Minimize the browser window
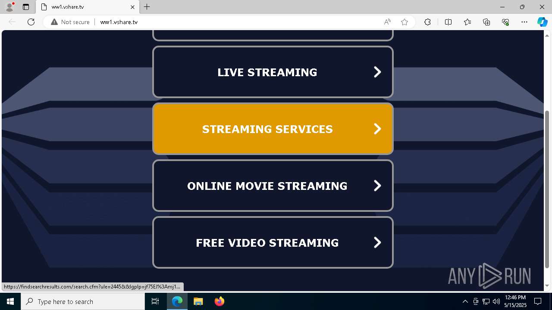The height and width of the screenshot is (310, 552). 502,7
